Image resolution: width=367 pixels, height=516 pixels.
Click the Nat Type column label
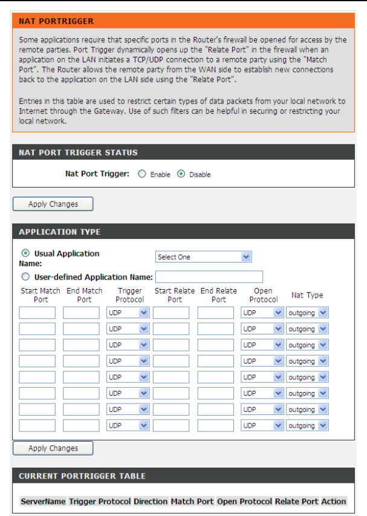[307, 295]
